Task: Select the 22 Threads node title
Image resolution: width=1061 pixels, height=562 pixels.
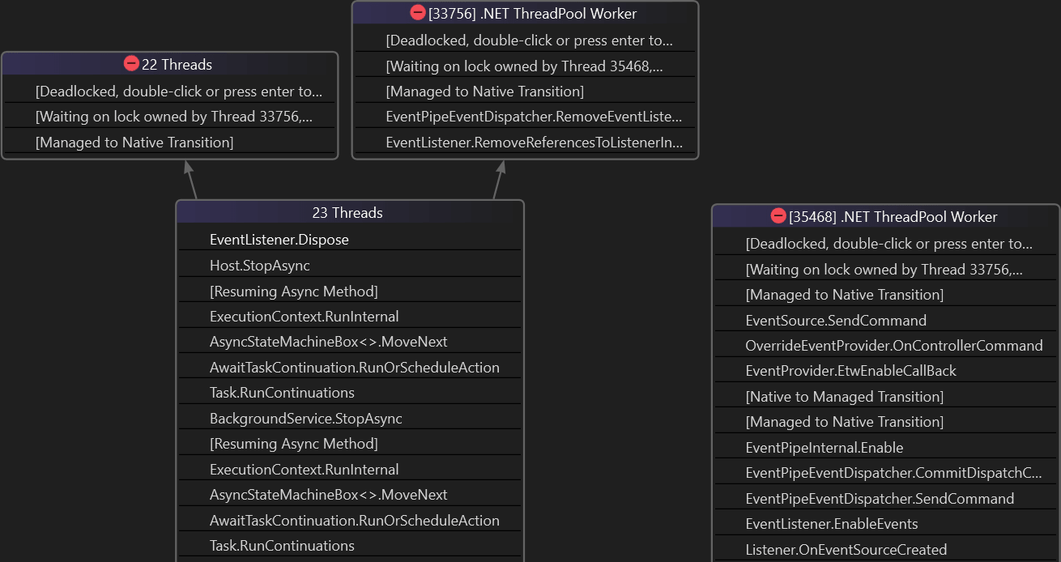Action: tap(177, 65)
